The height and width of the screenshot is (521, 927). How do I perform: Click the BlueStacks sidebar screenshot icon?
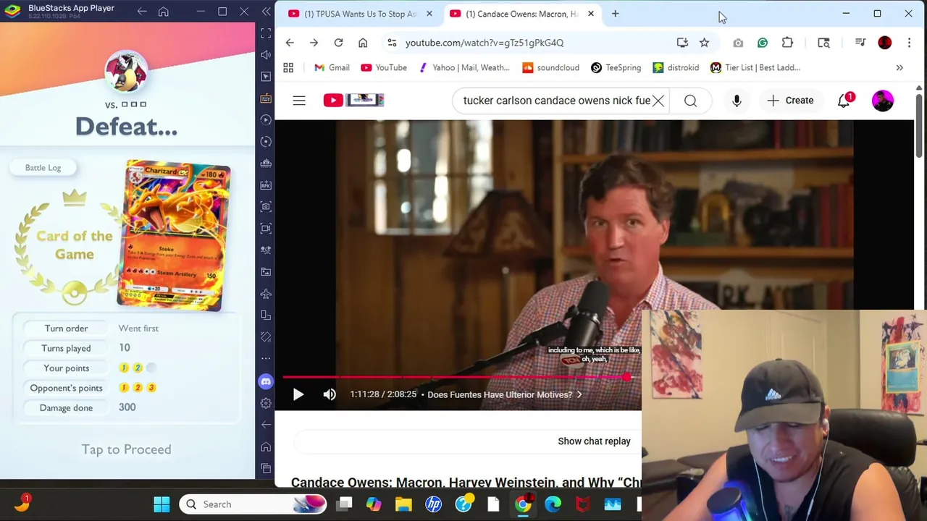[266, 207]
